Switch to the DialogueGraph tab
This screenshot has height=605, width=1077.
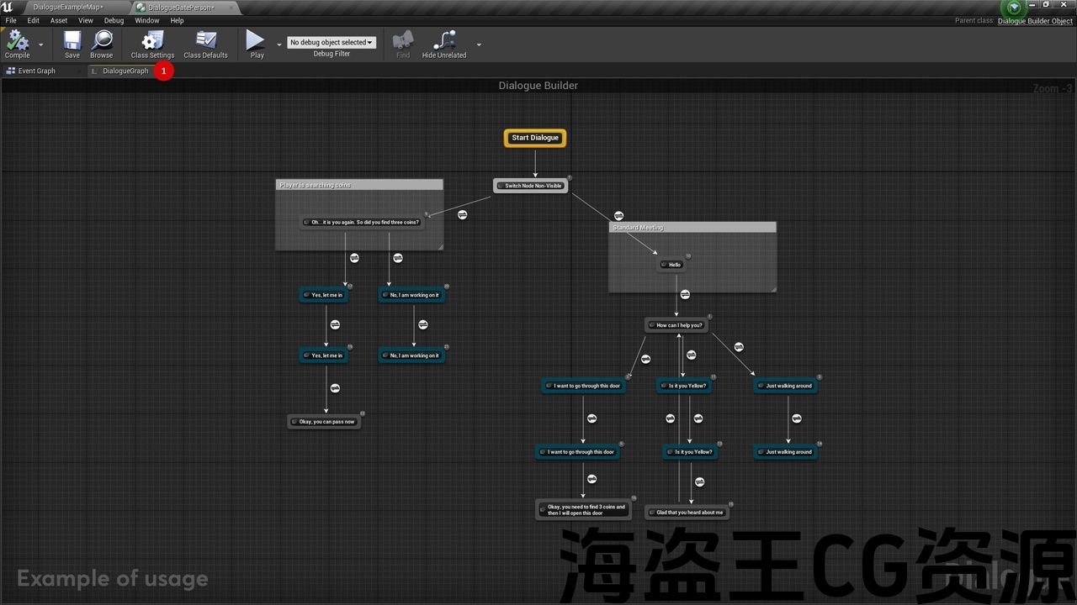(x=125, y=71)
